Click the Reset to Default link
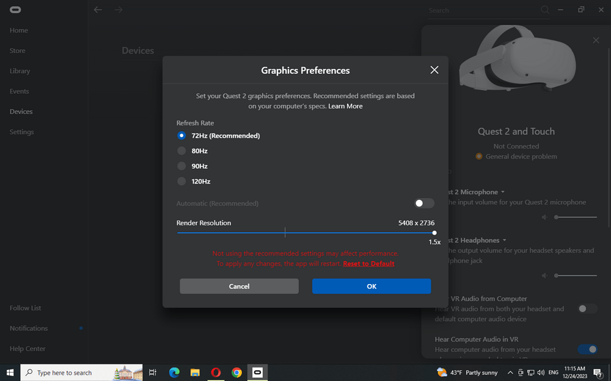This screenshot has width=611, height=381. click(x=368, y=263)
